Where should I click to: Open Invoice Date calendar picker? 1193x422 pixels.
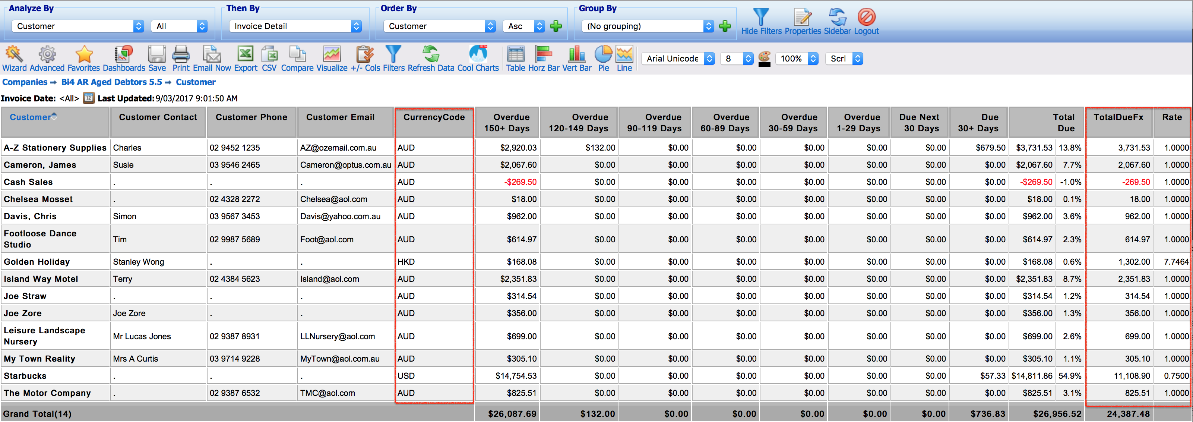[88, 98]
